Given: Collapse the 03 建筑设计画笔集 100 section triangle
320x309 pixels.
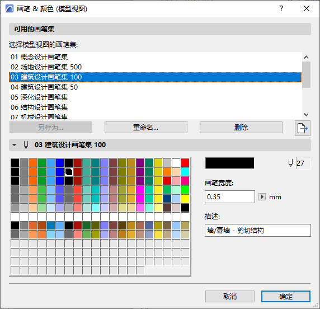Looking at the screenshot, I should [14, 145].
